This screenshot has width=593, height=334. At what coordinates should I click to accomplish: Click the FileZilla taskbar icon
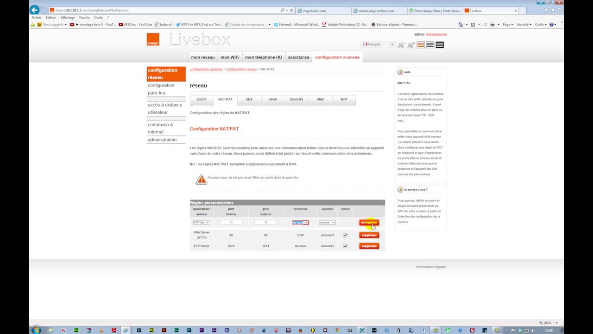[x=472, y=330]
